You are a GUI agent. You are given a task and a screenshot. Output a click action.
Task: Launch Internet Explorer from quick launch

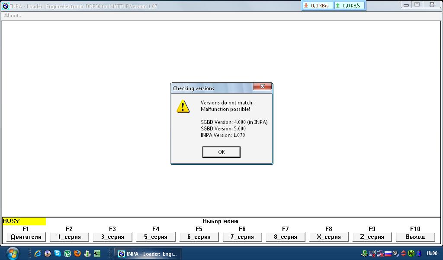coord(38,253)
